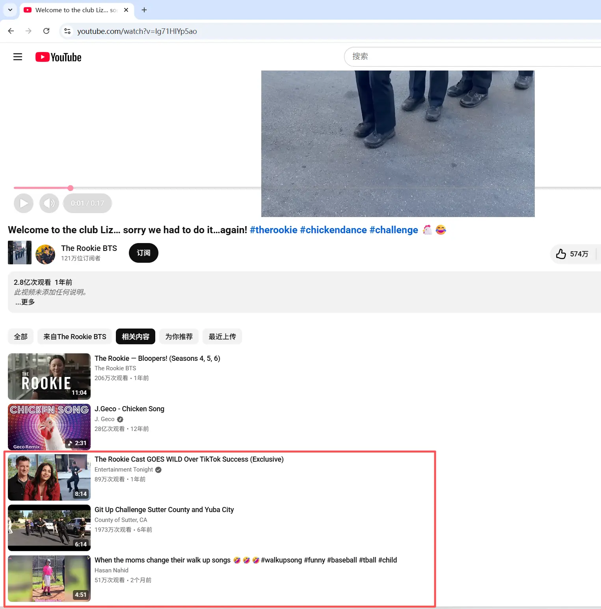The height and width of the screenshot is (609, 601).
Task: Expand the description with ...更多
Action: (x=25, y=302)
